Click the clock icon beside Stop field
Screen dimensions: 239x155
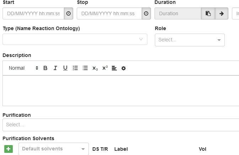pos(146,13)
